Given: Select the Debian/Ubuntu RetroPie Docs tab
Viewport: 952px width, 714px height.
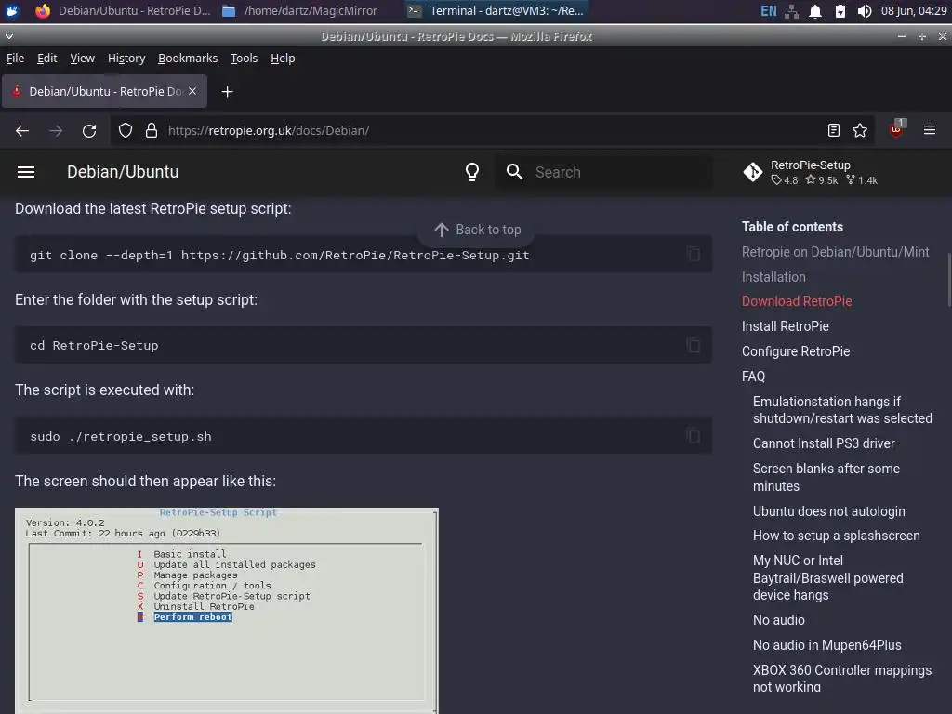Looking at the screenshot, I should point(104,91).
